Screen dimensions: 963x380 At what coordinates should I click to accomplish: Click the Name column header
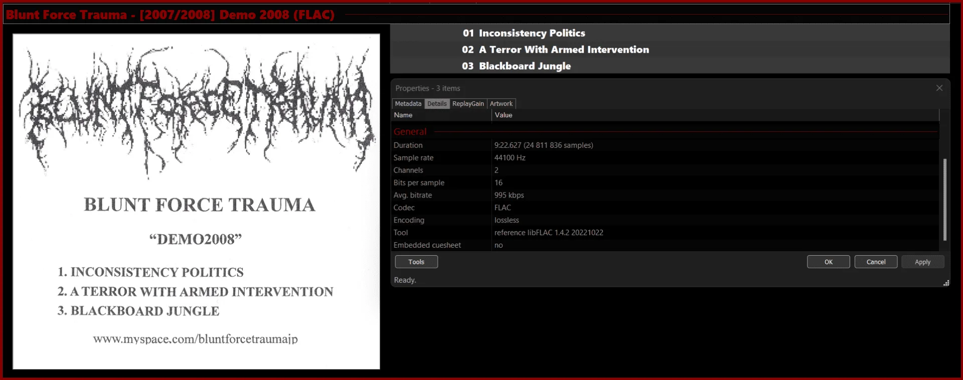(x=441, y=115)
